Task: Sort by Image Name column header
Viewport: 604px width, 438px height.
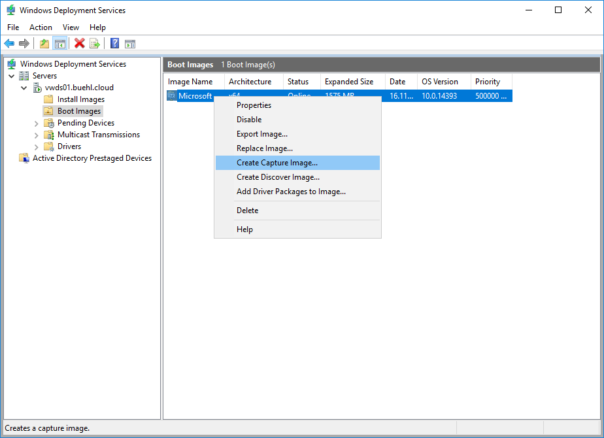Action: click(x=194, y=82)
